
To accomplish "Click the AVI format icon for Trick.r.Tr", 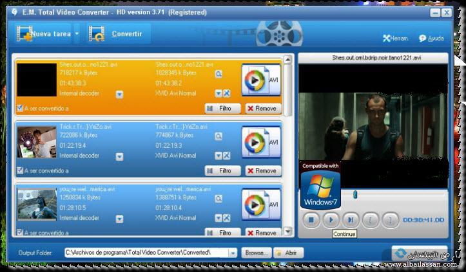I will click(261, 141).
